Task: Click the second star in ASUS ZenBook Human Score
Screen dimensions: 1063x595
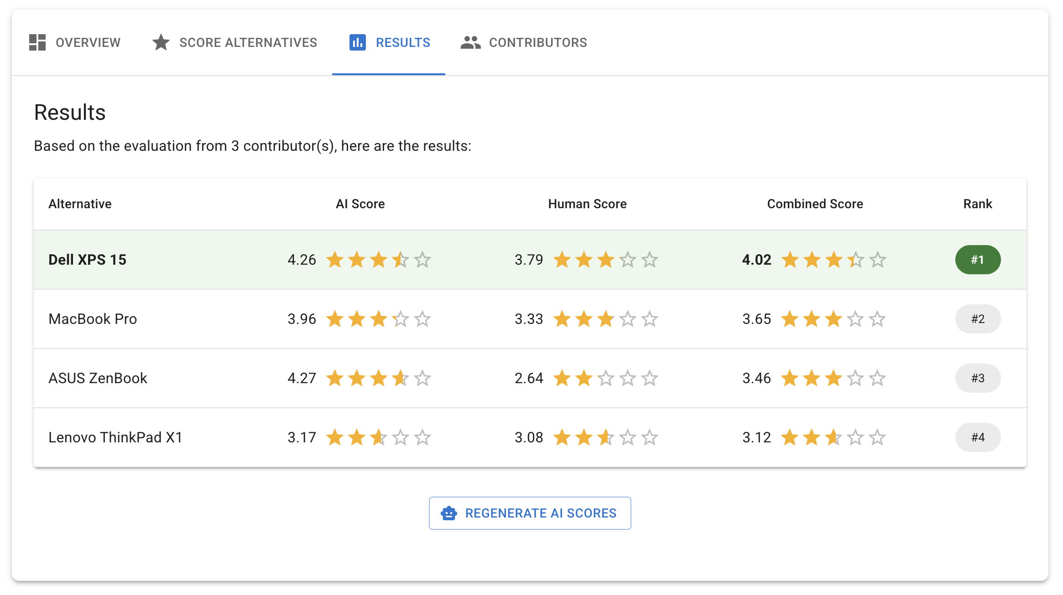Action: (584, 378)
